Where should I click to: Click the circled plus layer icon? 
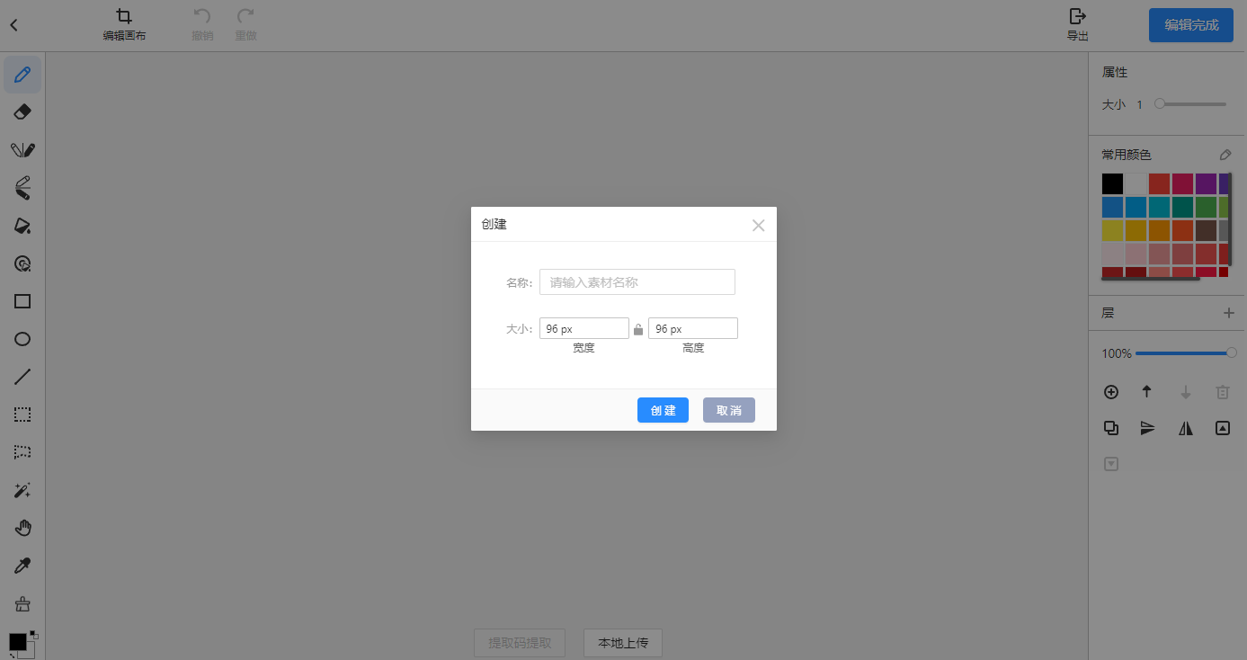pyautogui.click(x=1111, y=392)
